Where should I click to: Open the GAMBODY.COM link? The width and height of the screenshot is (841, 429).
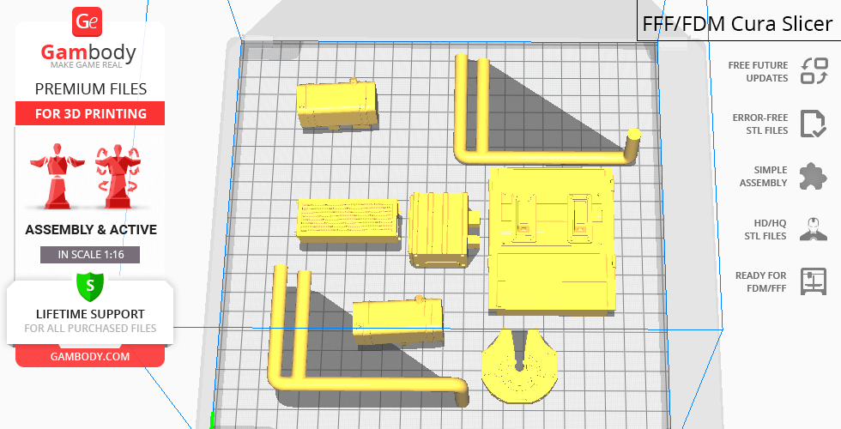pyautogui.click(x=89, y=356)
